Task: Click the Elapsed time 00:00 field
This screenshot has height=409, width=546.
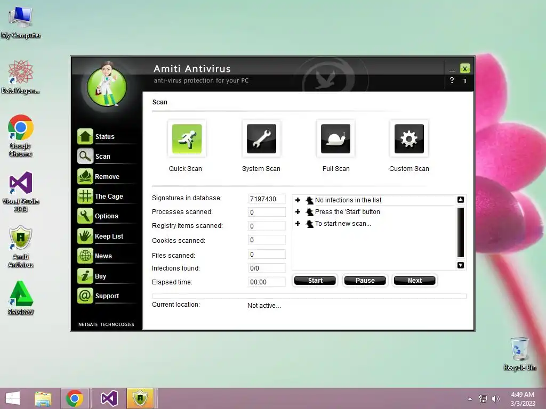Action: pyautogui.click(x=267, y=282)
